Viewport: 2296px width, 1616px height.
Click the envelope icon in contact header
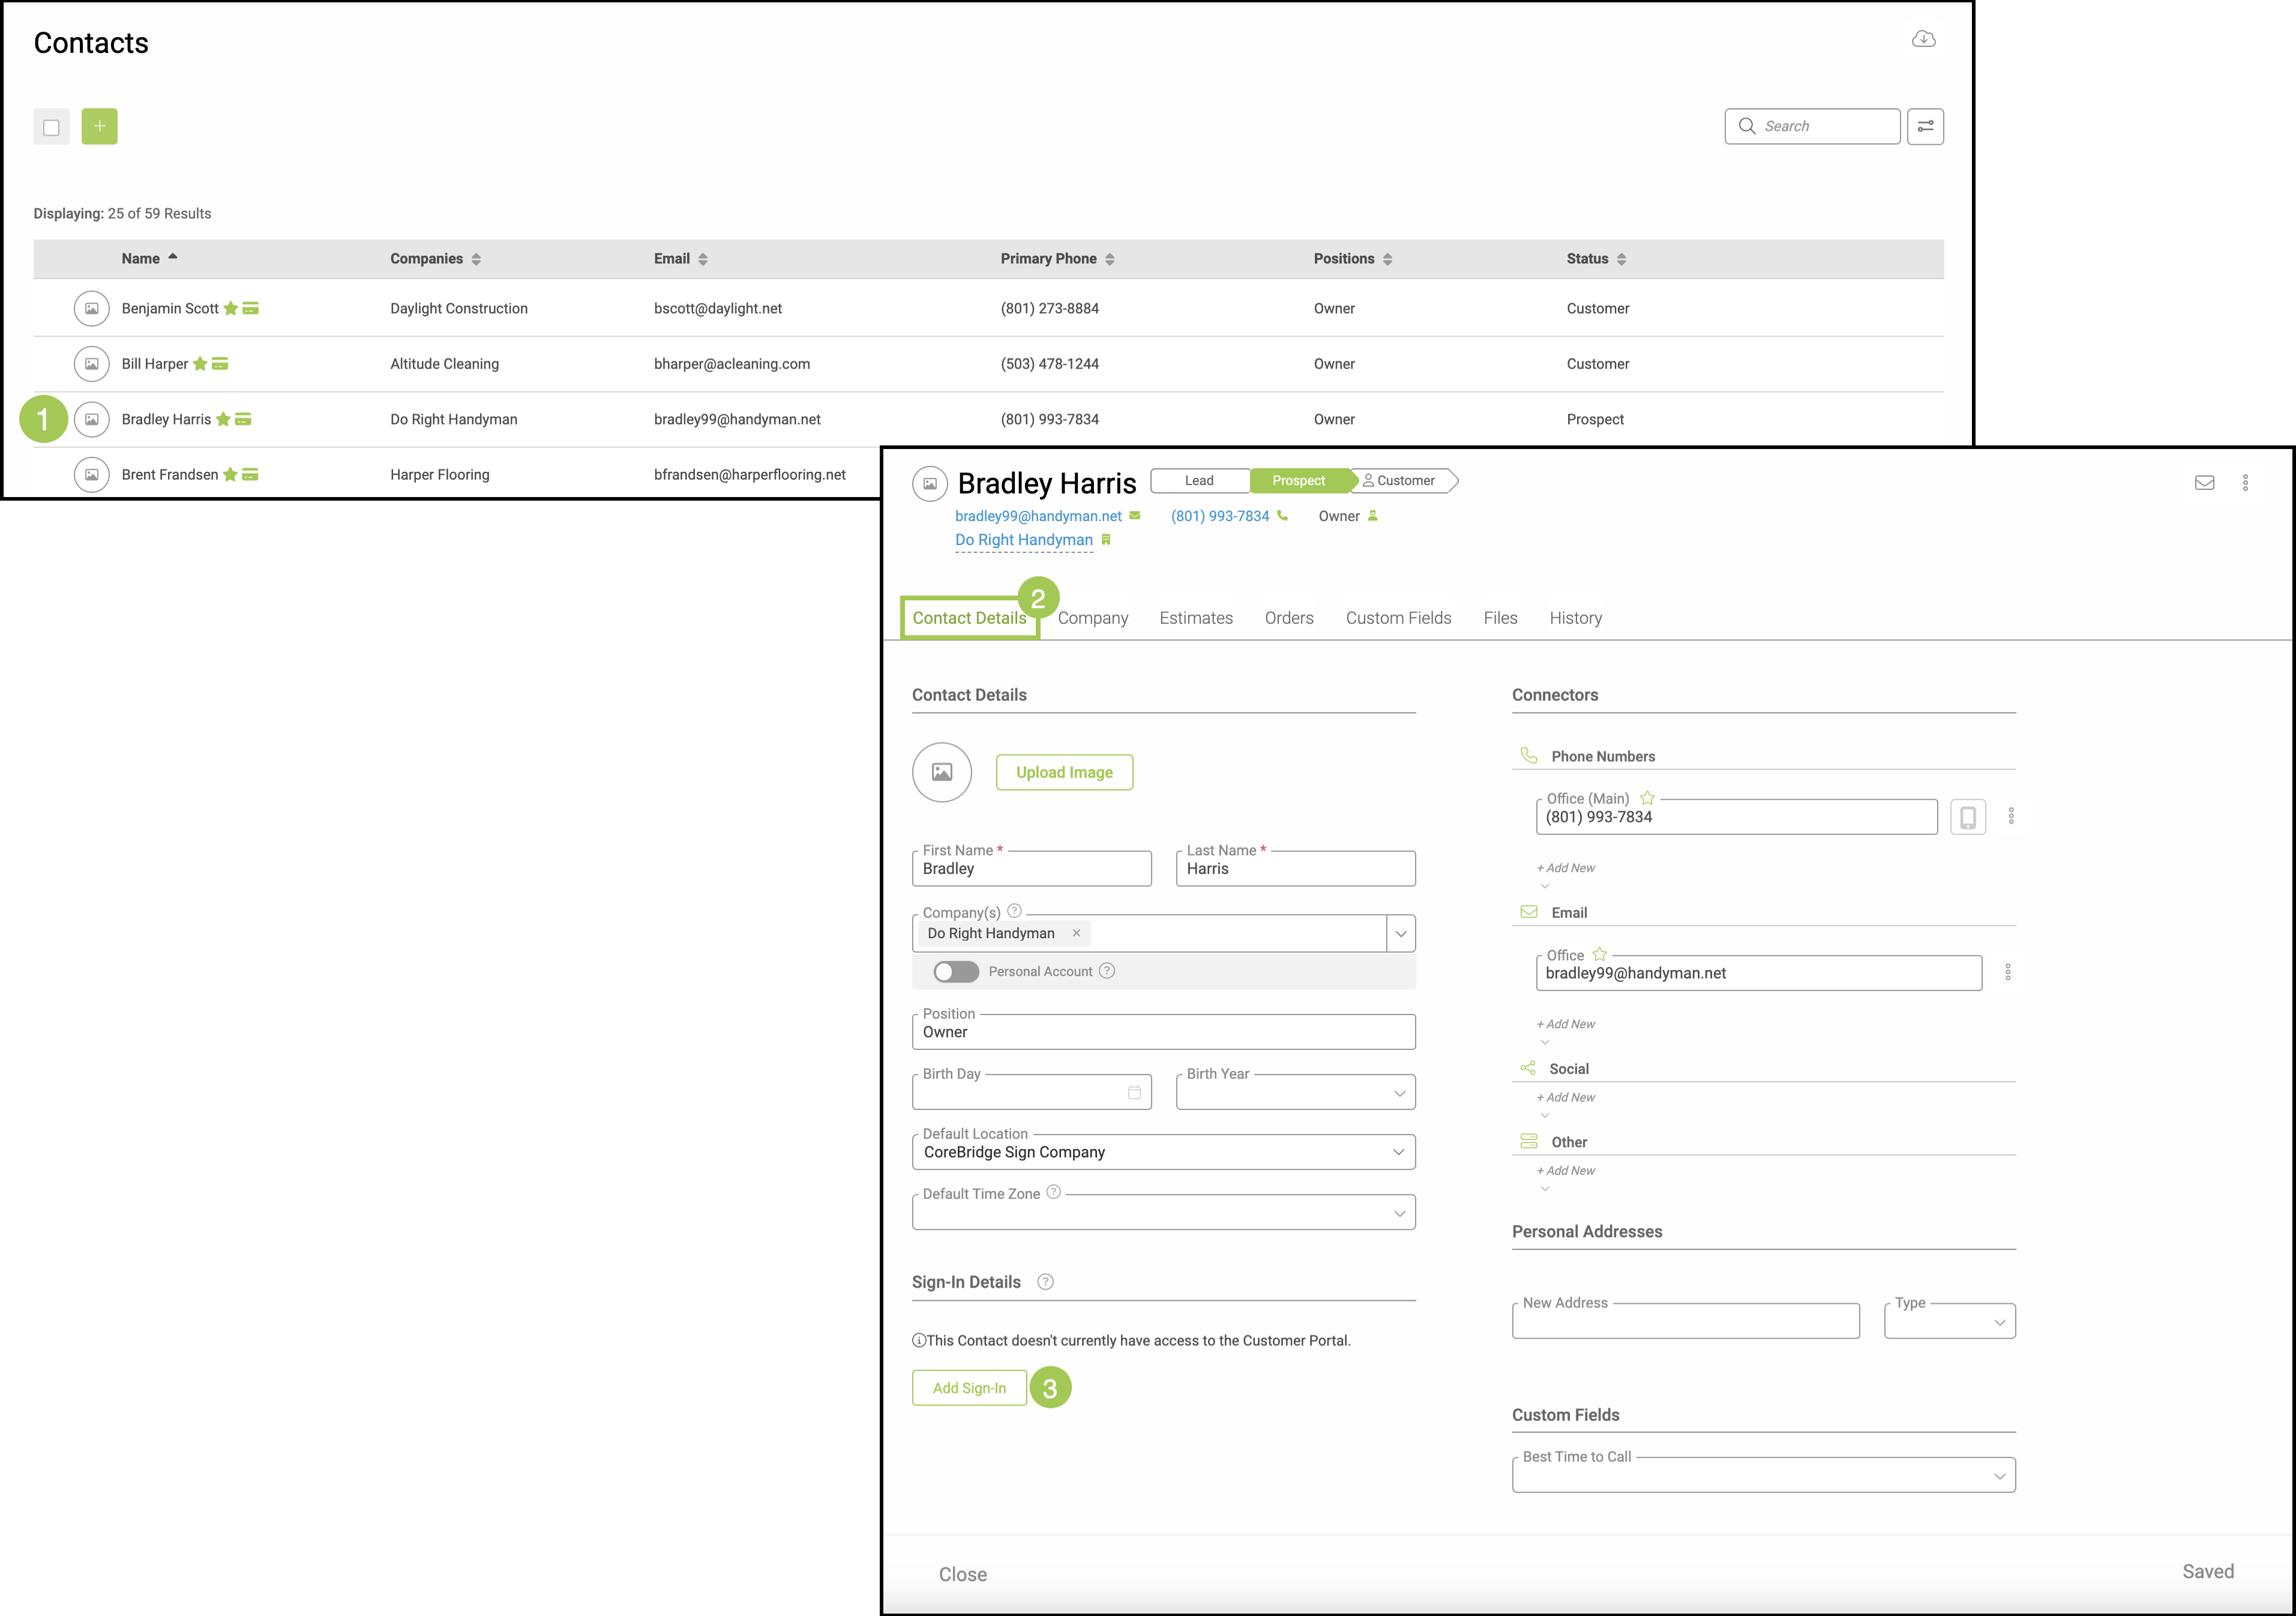[2204, 482]
